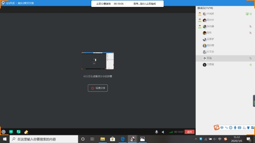Click the red exit call button
The width and height of the screenshot is (255, 143).
click(189, 132)
